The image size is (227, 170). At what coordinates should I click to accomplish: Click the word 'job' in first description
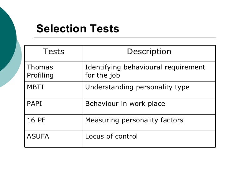(x=115, y=75)
